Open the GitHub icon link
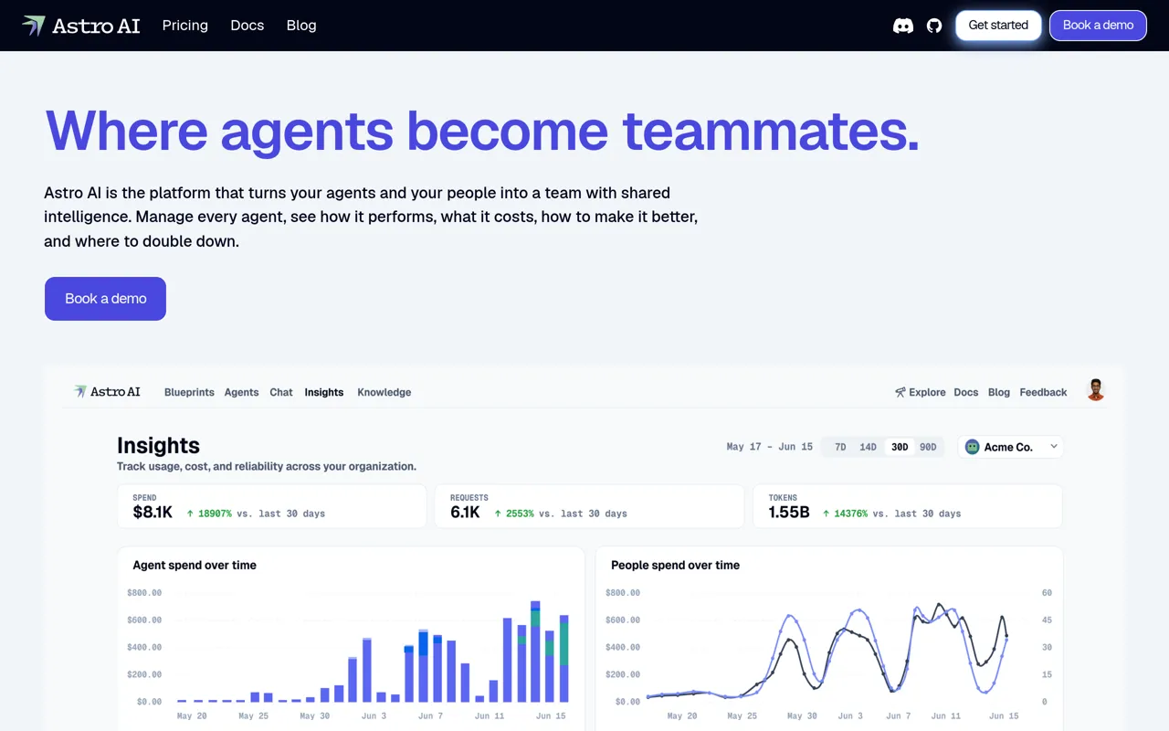The image size is (1169, 731). coord(934,26)
